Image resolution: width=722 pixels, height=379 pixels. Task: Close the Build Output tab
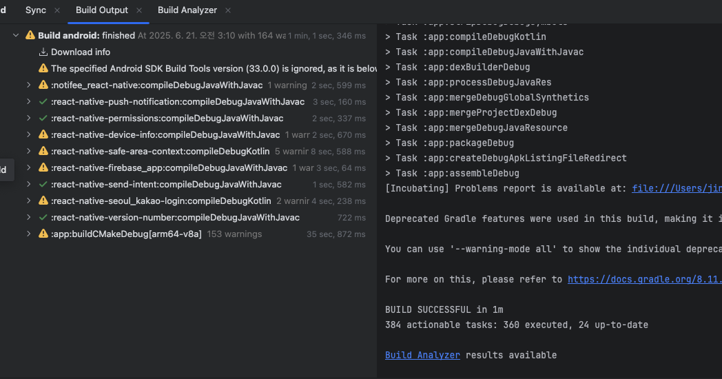[139, 10]
